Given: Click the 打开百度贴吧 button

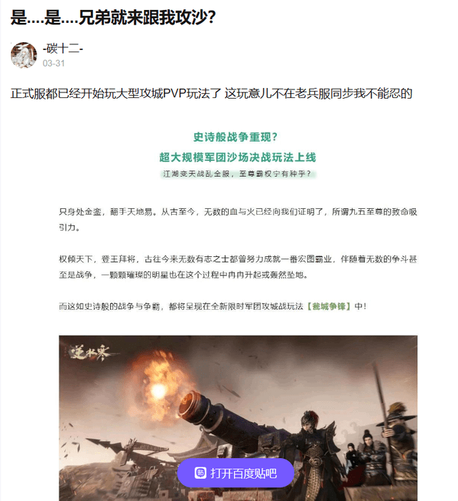Looking at the screenshot, I should click(235, 473).
